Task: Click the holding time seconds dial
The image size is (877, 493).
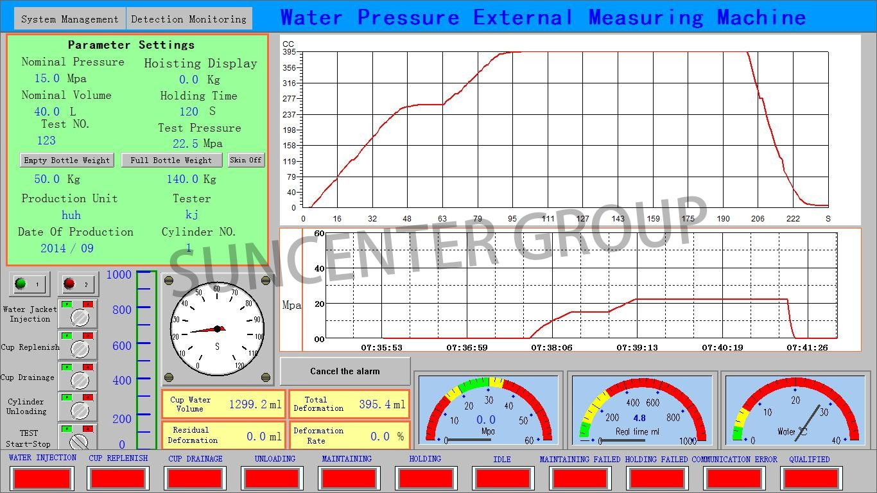Action: 217,329
